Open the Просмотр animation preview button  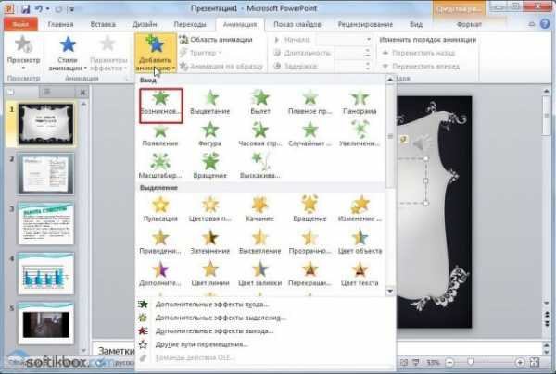tap(23, 53)
